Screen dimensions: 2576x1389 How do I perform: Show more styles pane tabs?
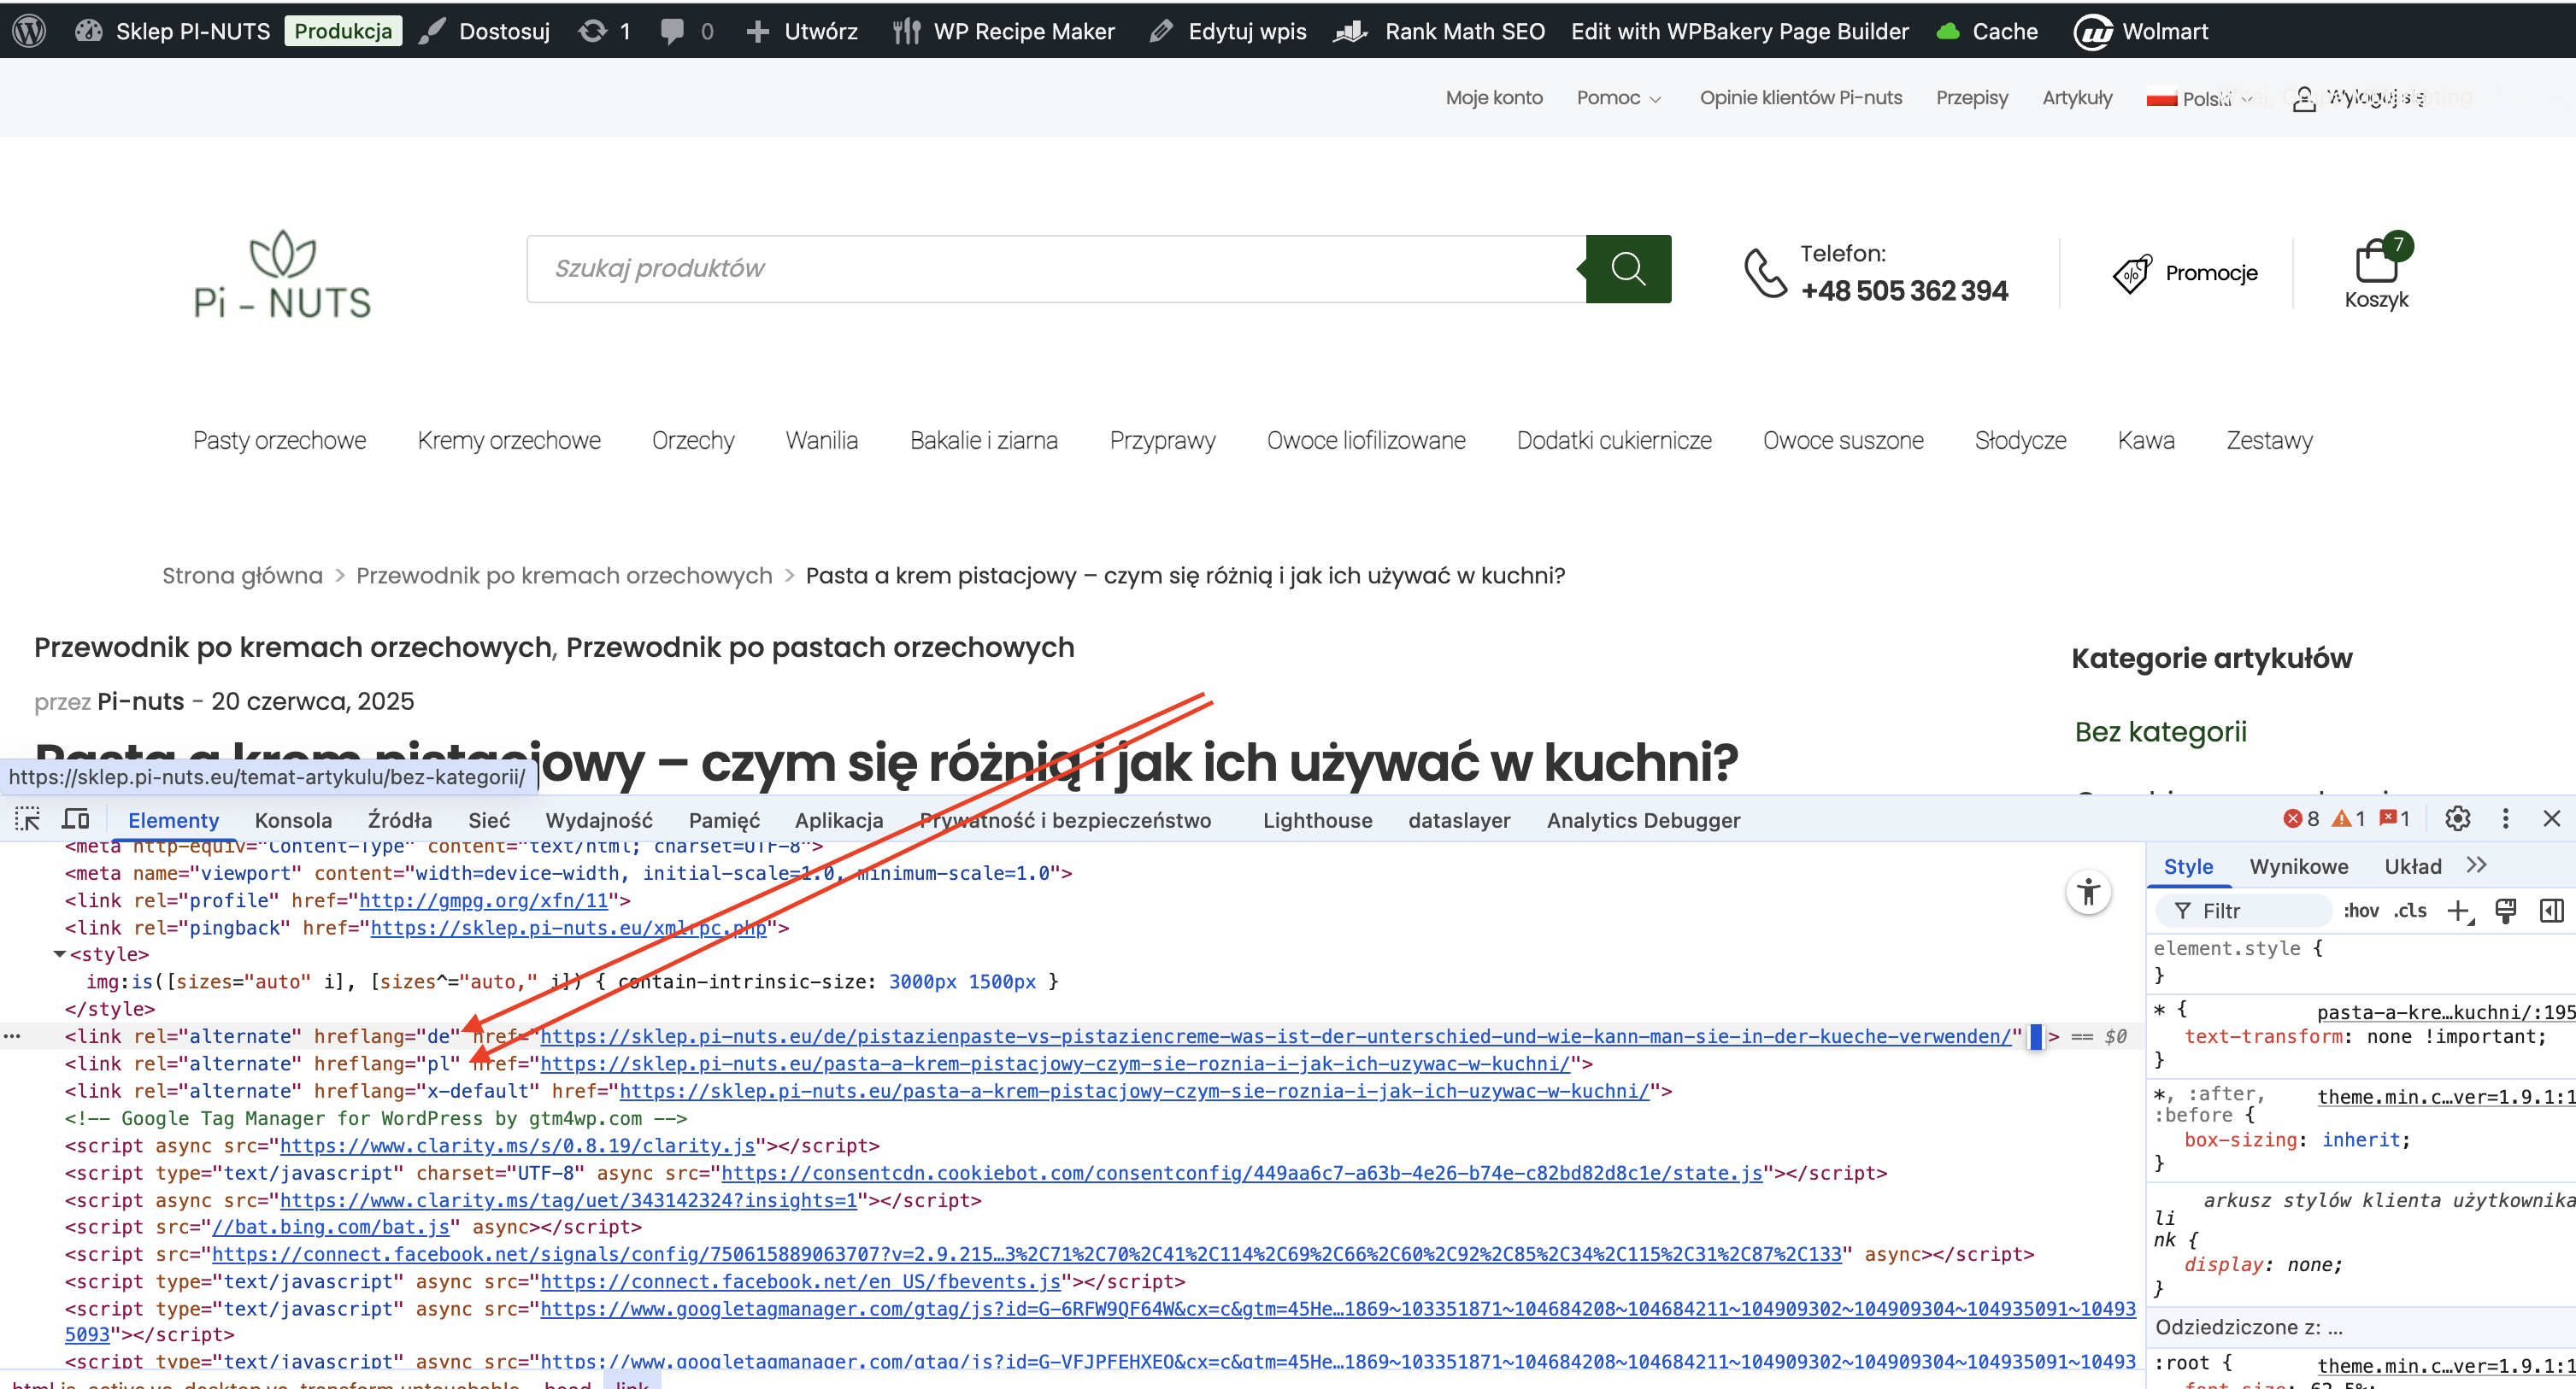pyautogui.click(x=2476, y=865)
